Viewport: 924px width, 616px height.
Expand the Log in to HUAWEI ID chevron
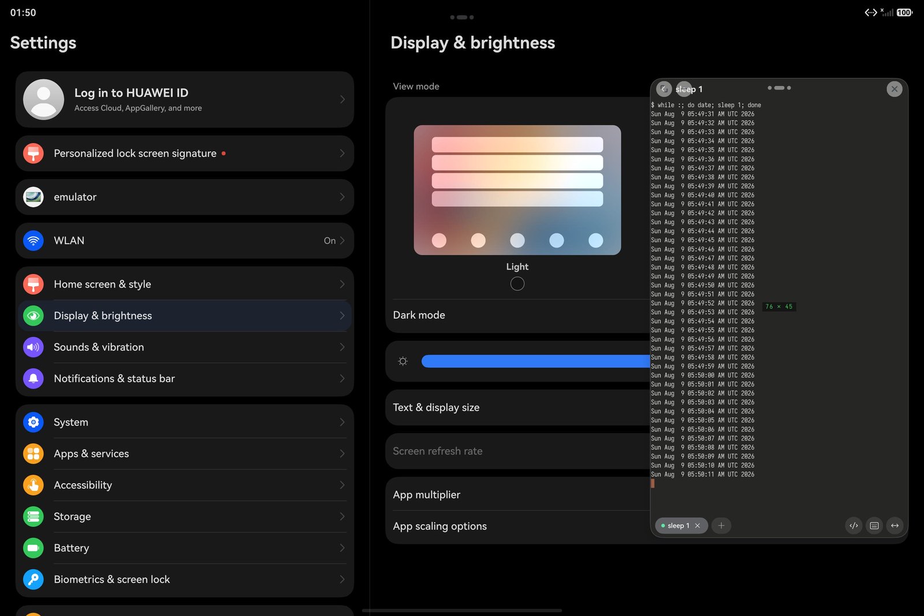(342, 99)
